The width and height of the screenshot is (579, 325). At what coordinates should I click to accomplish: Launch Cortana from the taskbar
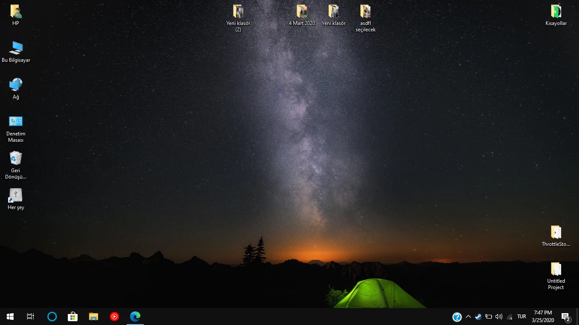click(x=52, y=317)
